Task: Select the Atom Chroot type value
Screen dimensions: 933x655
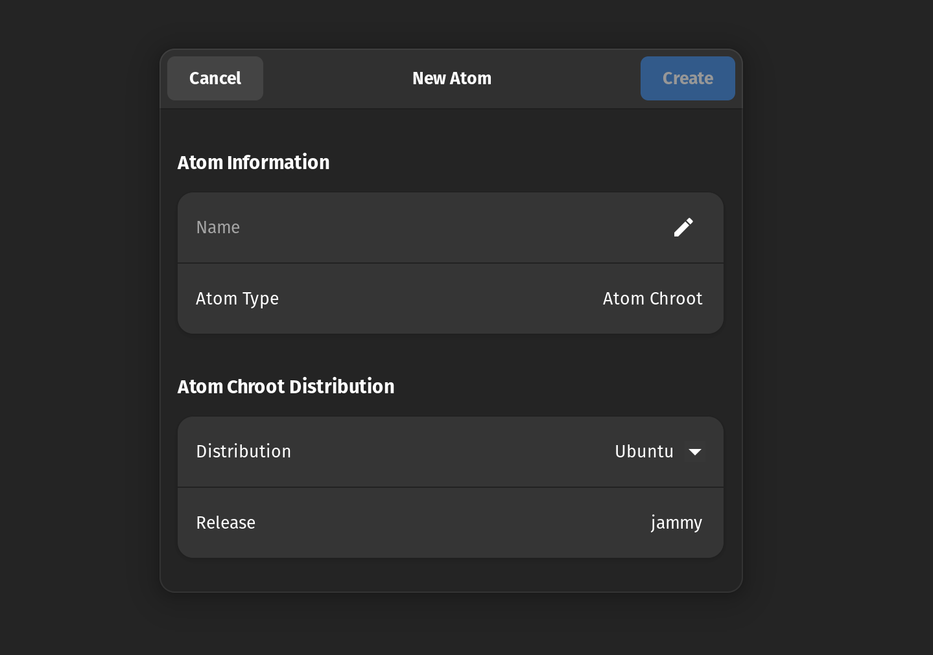Action: (x=652, y=298)
